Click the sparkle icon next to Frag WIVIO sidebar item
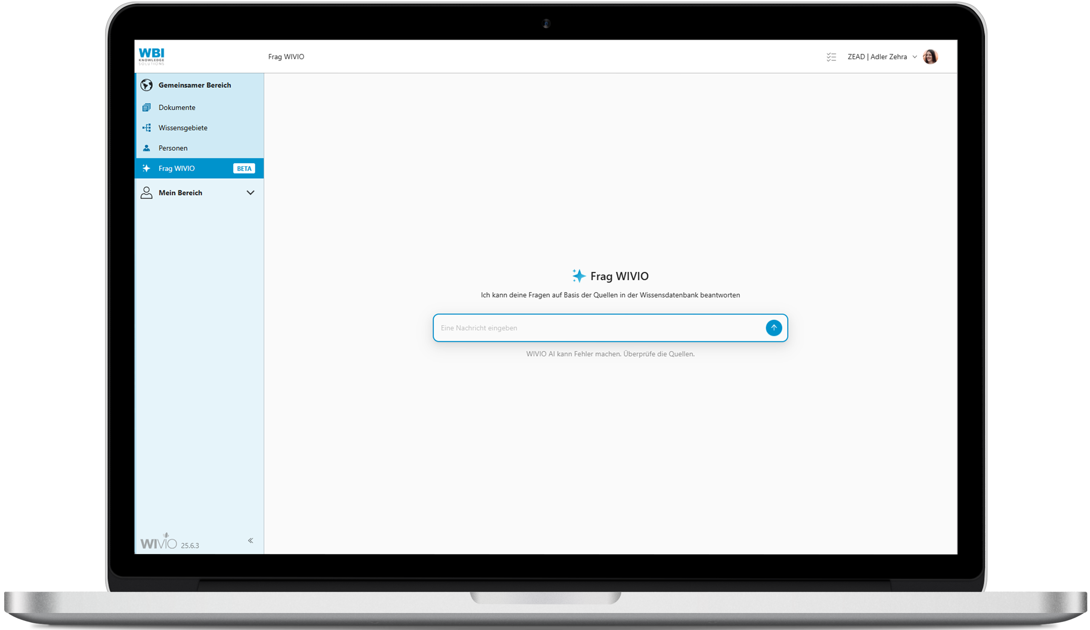The image size is (1090, 630). tap(146, 168)
